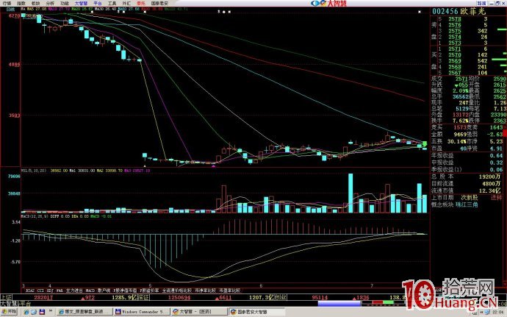Switch to the 博文 browser taskbar window

84,312
